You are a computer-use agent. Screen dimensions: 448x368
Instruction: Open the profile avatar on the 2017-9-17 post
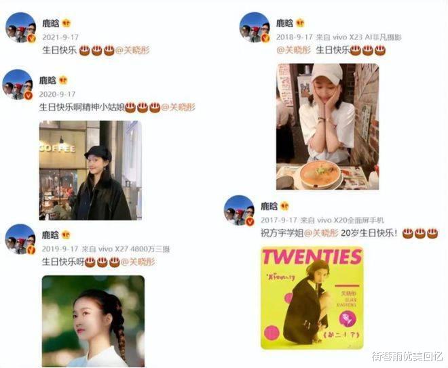[x=239, y=211]
